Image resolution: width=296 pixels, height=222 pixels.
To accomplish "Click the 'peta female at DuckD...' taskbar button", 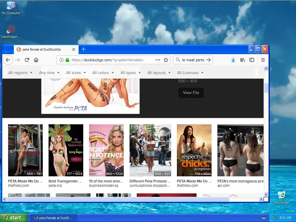I will click(54, 218).
